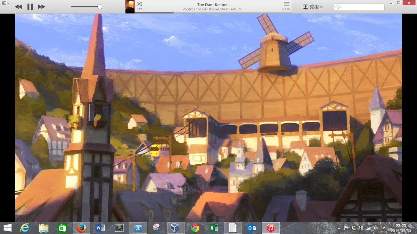Click the 4:27 elapsed time
The image size is (417, 234).
[x=139, y=9]
